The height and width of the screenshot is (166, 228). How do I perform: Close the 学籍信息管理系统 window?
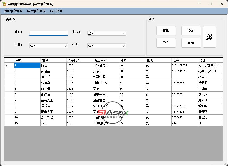pyautogui.click(x=222, y=4)
